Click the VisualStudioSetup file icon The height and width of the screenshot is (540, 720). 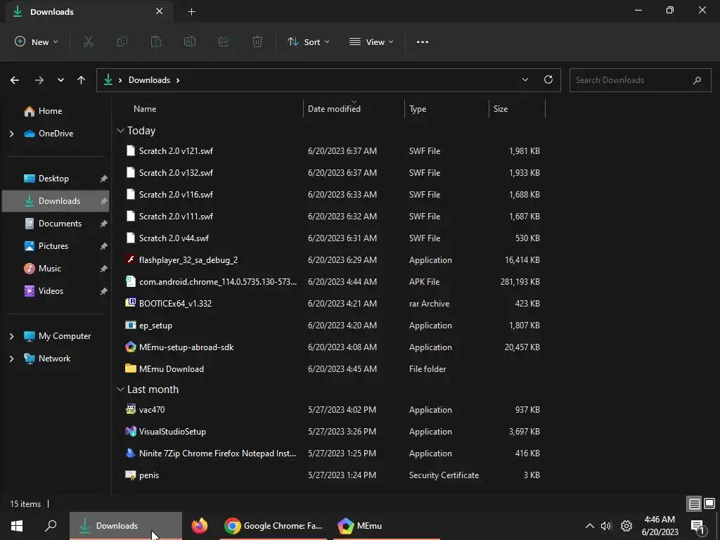click(x=131, y=431)
